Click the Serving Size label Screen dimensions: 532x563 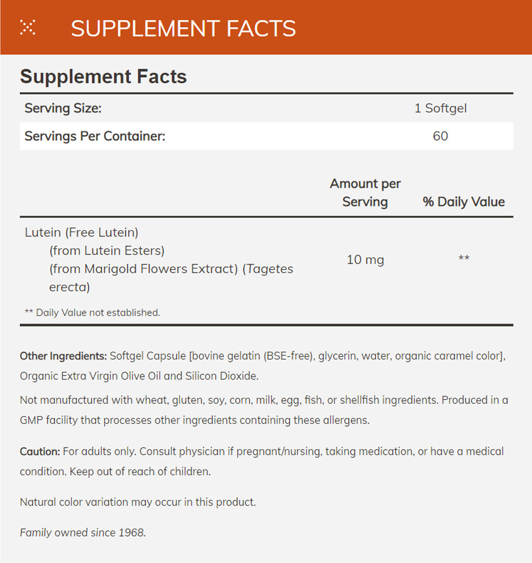point(63,108)
